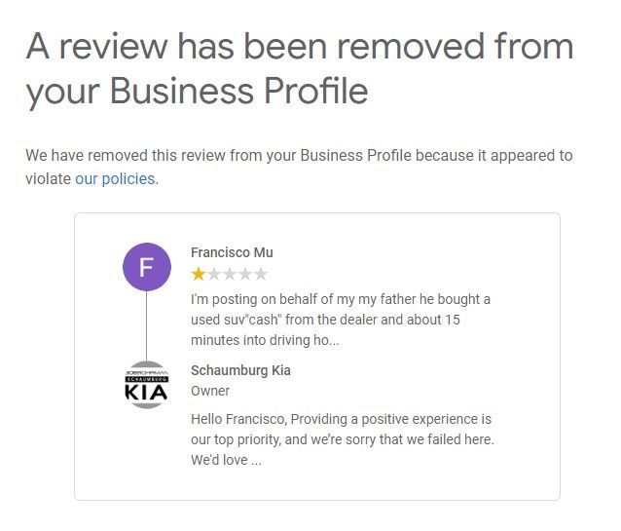This screenshot has width=621, height=531.
Task: Click the purple F reviewer avatar
Action: [x=146, y=266]
